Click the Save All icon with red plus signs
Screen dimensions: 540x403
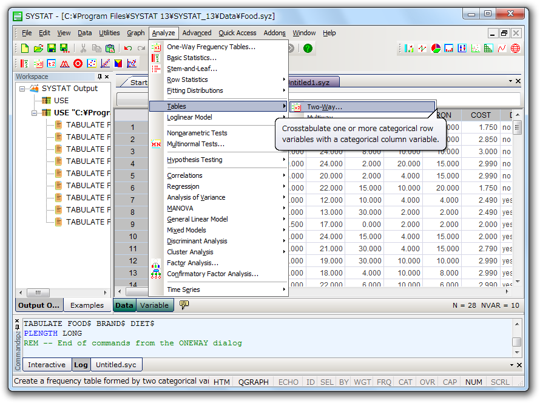(65, 48)
